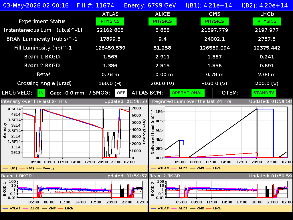Image resolution: width=293 pixels, height=220 pixels.
Task: Select CMS instantaneous lumi value 21897.779
Action: point(215,30)
